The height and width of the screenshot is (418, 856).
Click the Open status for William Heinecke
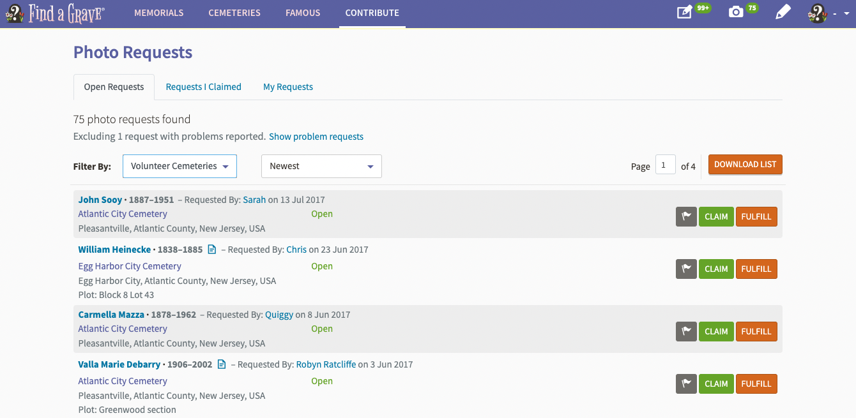322,266
